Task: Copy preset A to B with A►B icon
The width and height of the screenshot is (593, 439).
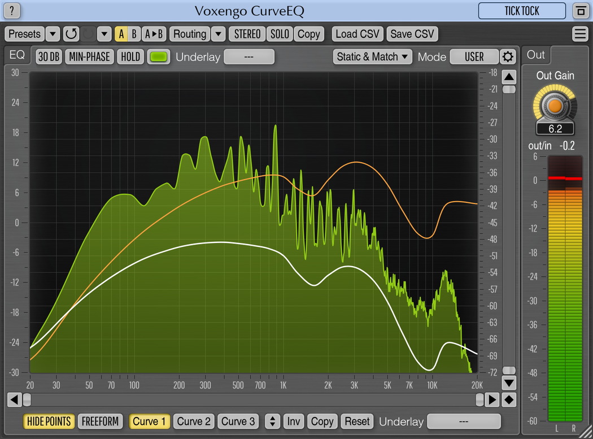Action: point(154,34)
